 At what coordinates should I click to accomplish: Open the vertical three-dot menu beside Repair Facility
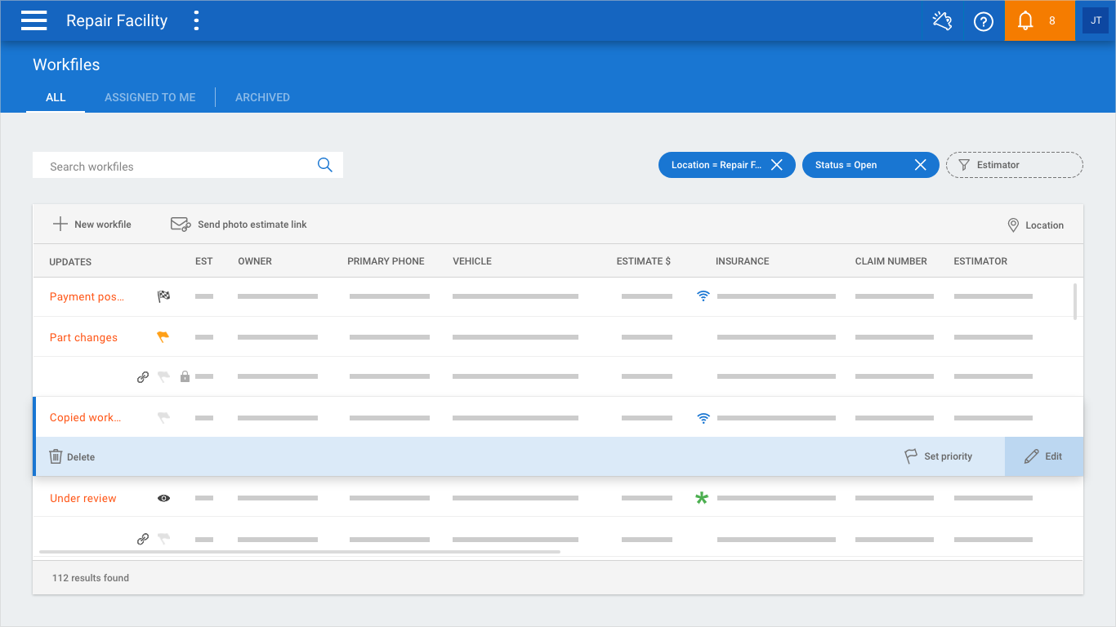pyautogui.click(x=196, y=20)
